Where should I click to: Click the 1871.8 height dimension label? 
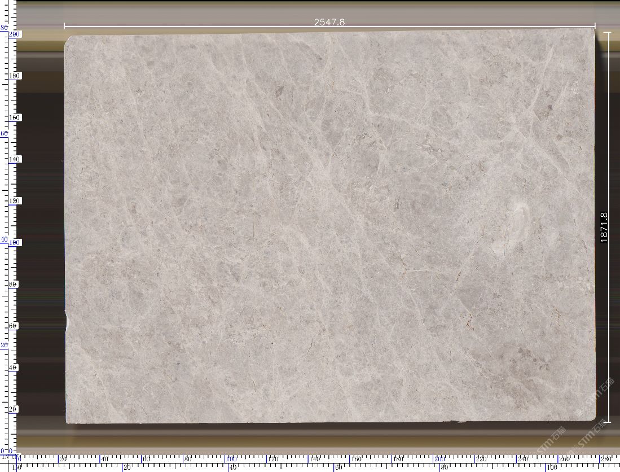click(604, 227)
